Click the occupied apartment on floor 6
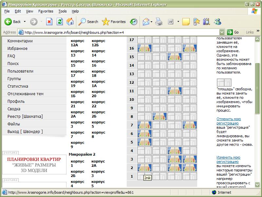 click(x=144, y=134)
